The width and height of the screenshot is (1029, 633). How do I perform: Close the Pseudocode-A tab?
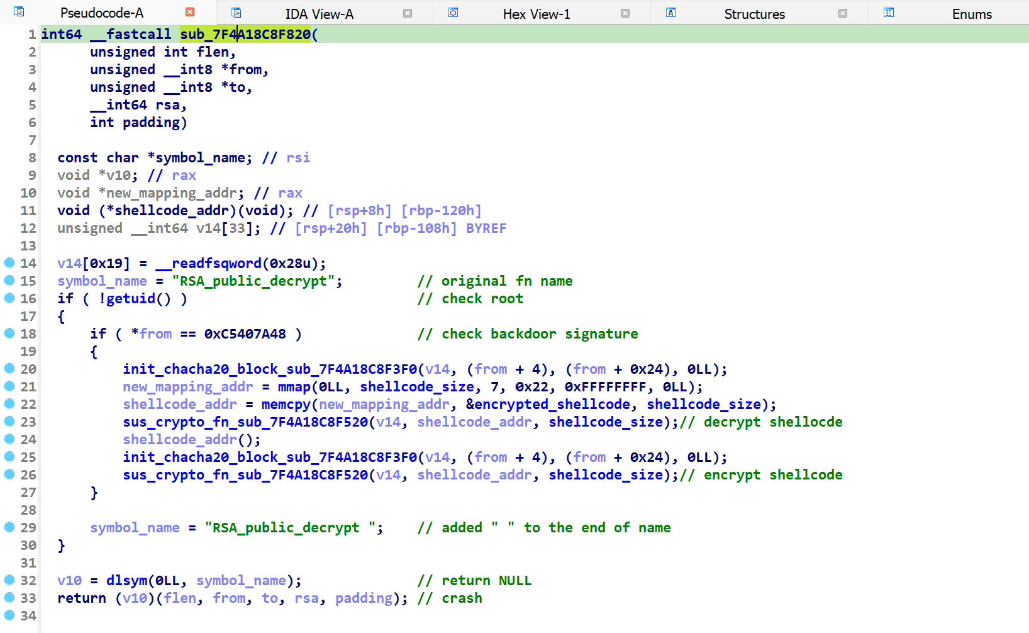click(190, 12)
